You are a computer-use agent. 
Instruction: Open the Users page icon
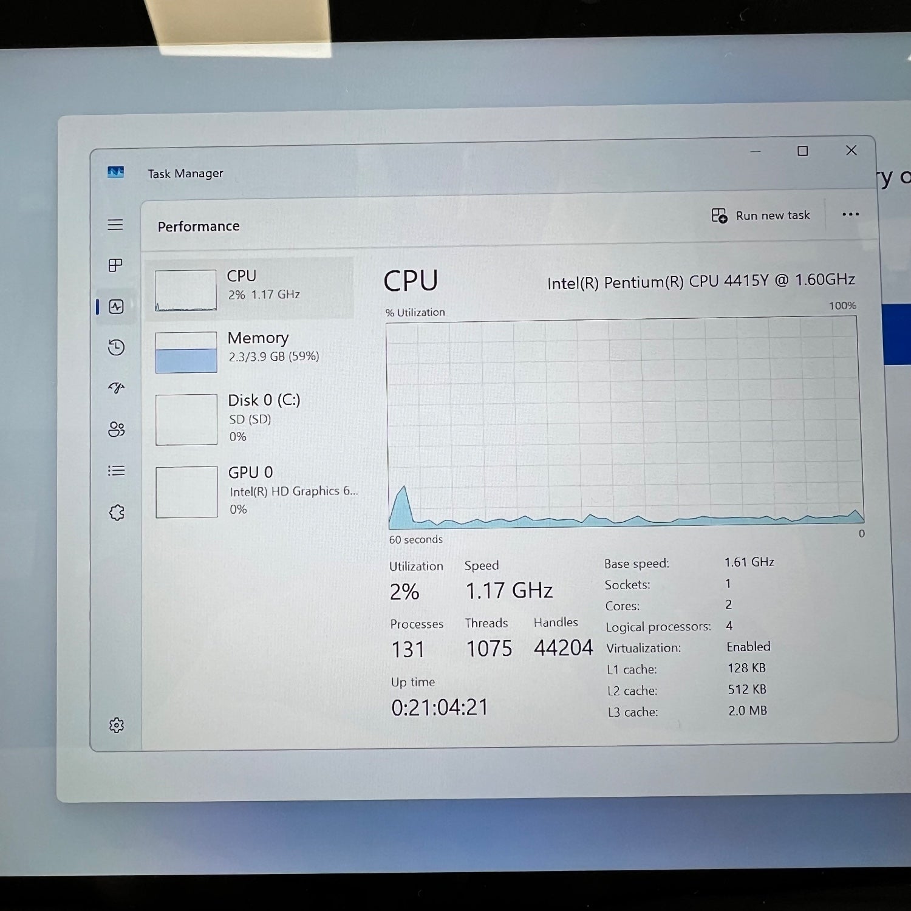pyautogui.click(x=116, y=429)
